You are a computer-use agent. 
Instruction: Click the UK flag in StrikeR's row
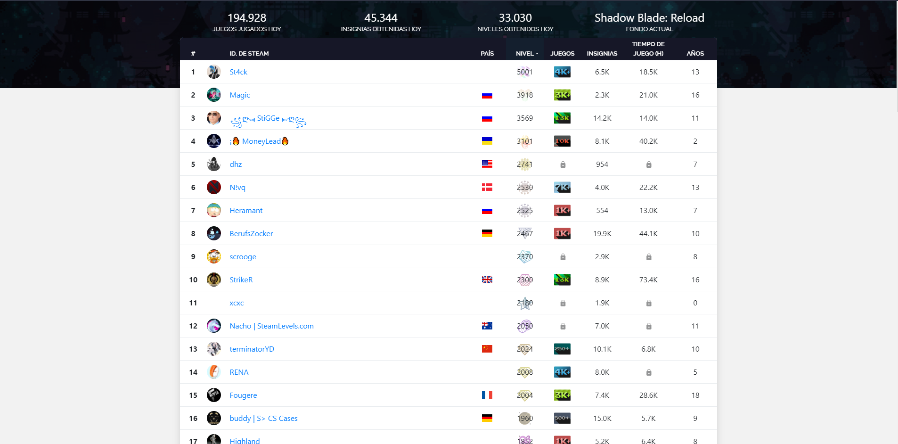[487, 280]
